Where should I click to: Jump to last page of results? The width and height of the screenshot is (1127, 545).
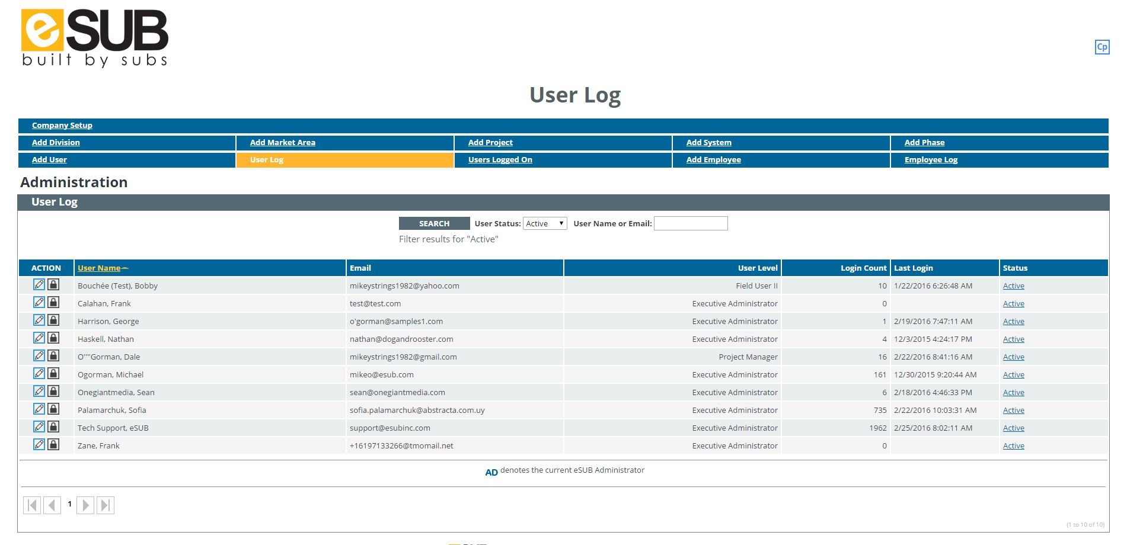[106, 505]
